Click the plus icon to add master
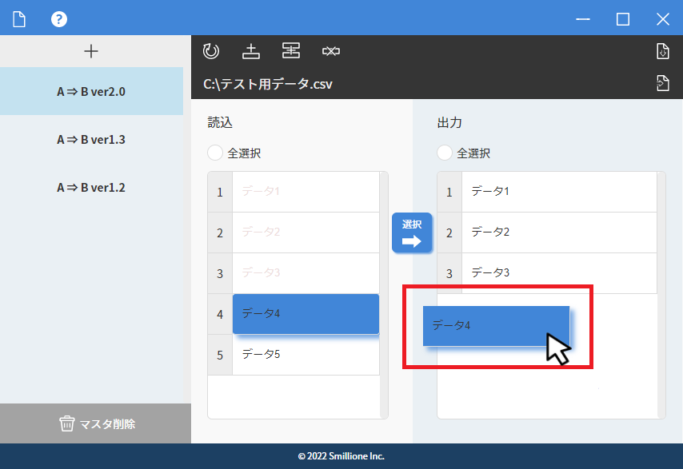Screen dimensions: 683x469 coord(91,51)
